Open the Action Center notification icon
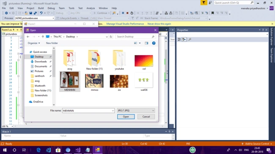Screen dimensions: 275x154 tap(269, 150)
